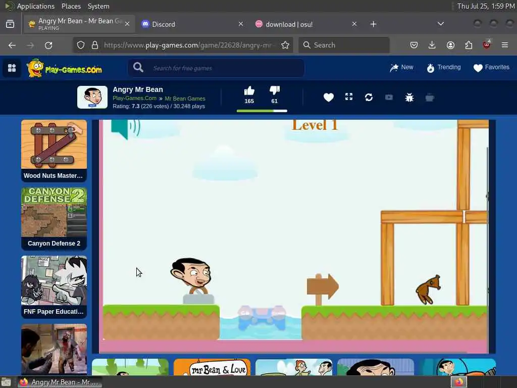The width and height of the screenshot is (517, 388).
Task: Click the Angry Mr Bean taskbar window button
Action: 60,382
